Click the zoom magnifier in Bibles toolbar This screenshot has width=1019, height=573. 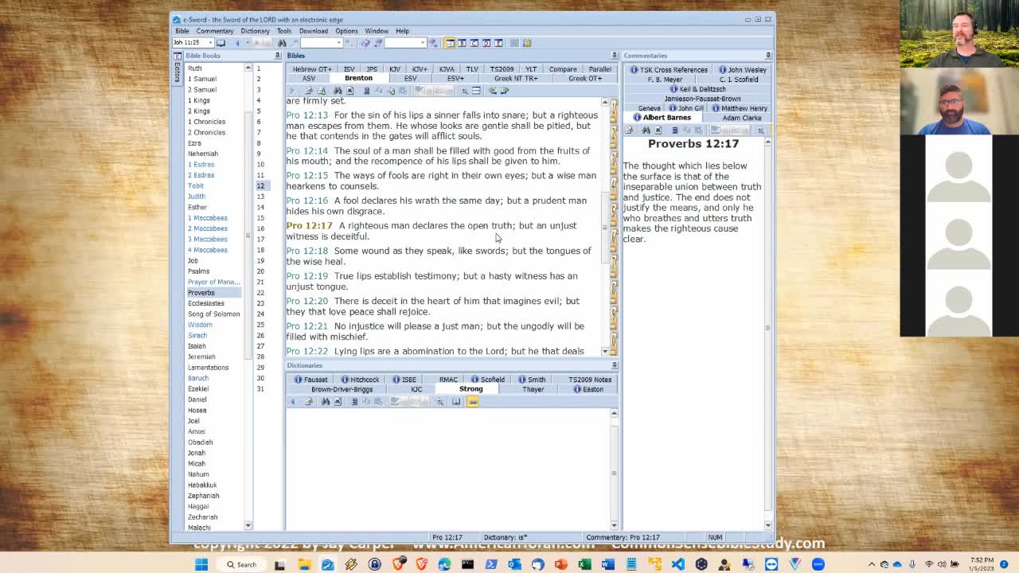464,91
